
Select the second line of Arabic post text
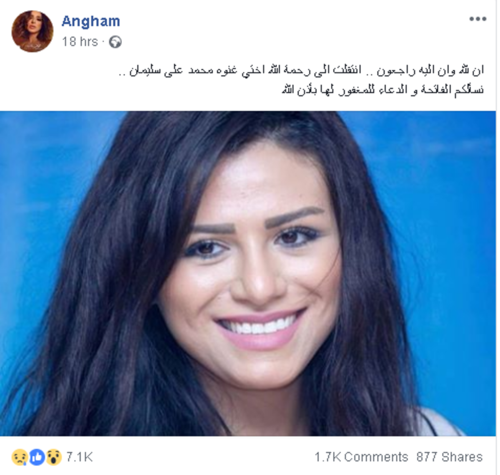point(383,89)
